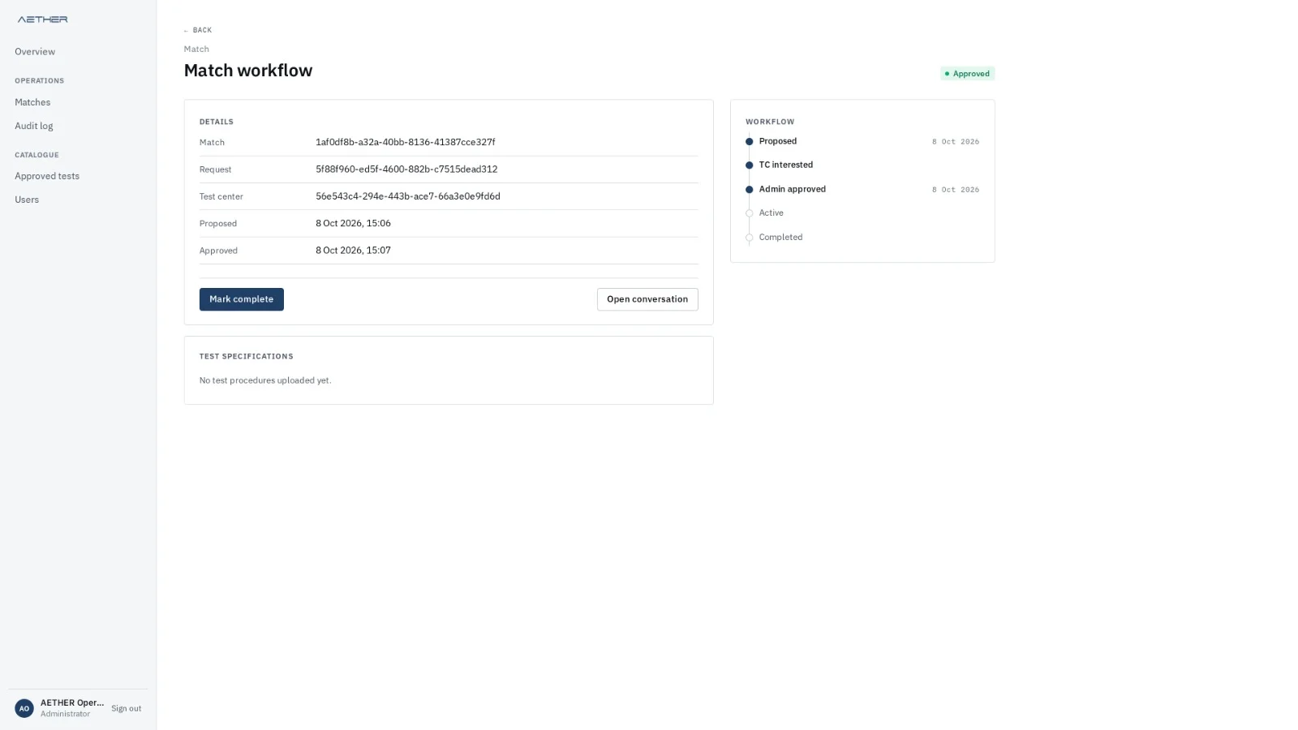Go to Matches in sidebar
The height and width of the screenshot is (730, 1298).
pyautogui.click(x=32, y=102)
